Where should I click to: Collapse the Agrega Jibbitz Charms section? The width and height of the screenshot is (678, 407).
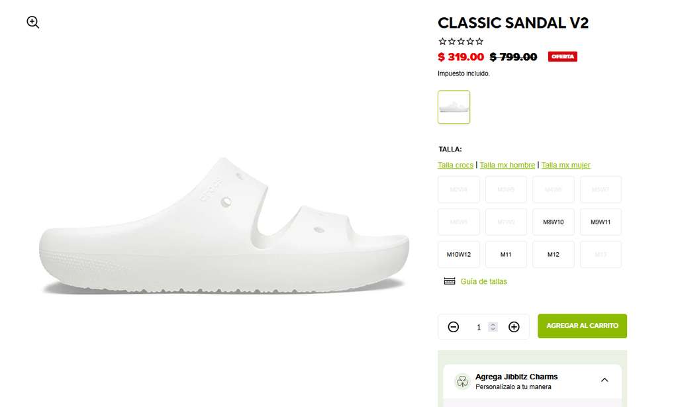pyautogui.click(x=605, y=381)
